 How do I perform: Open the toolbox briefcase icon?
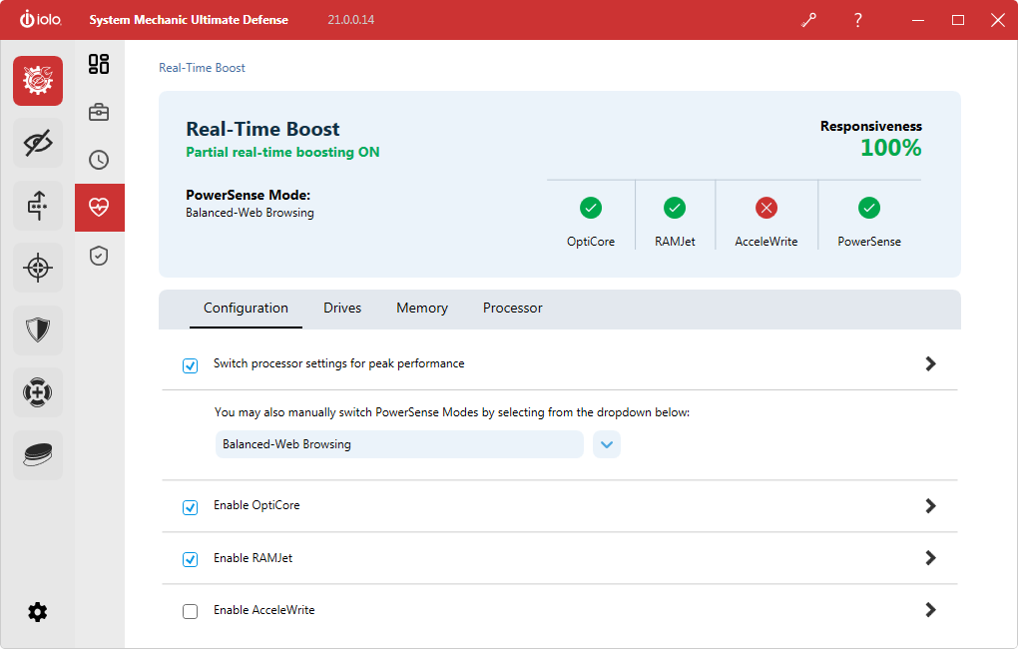pyautogui.click(x=99, y=112)
